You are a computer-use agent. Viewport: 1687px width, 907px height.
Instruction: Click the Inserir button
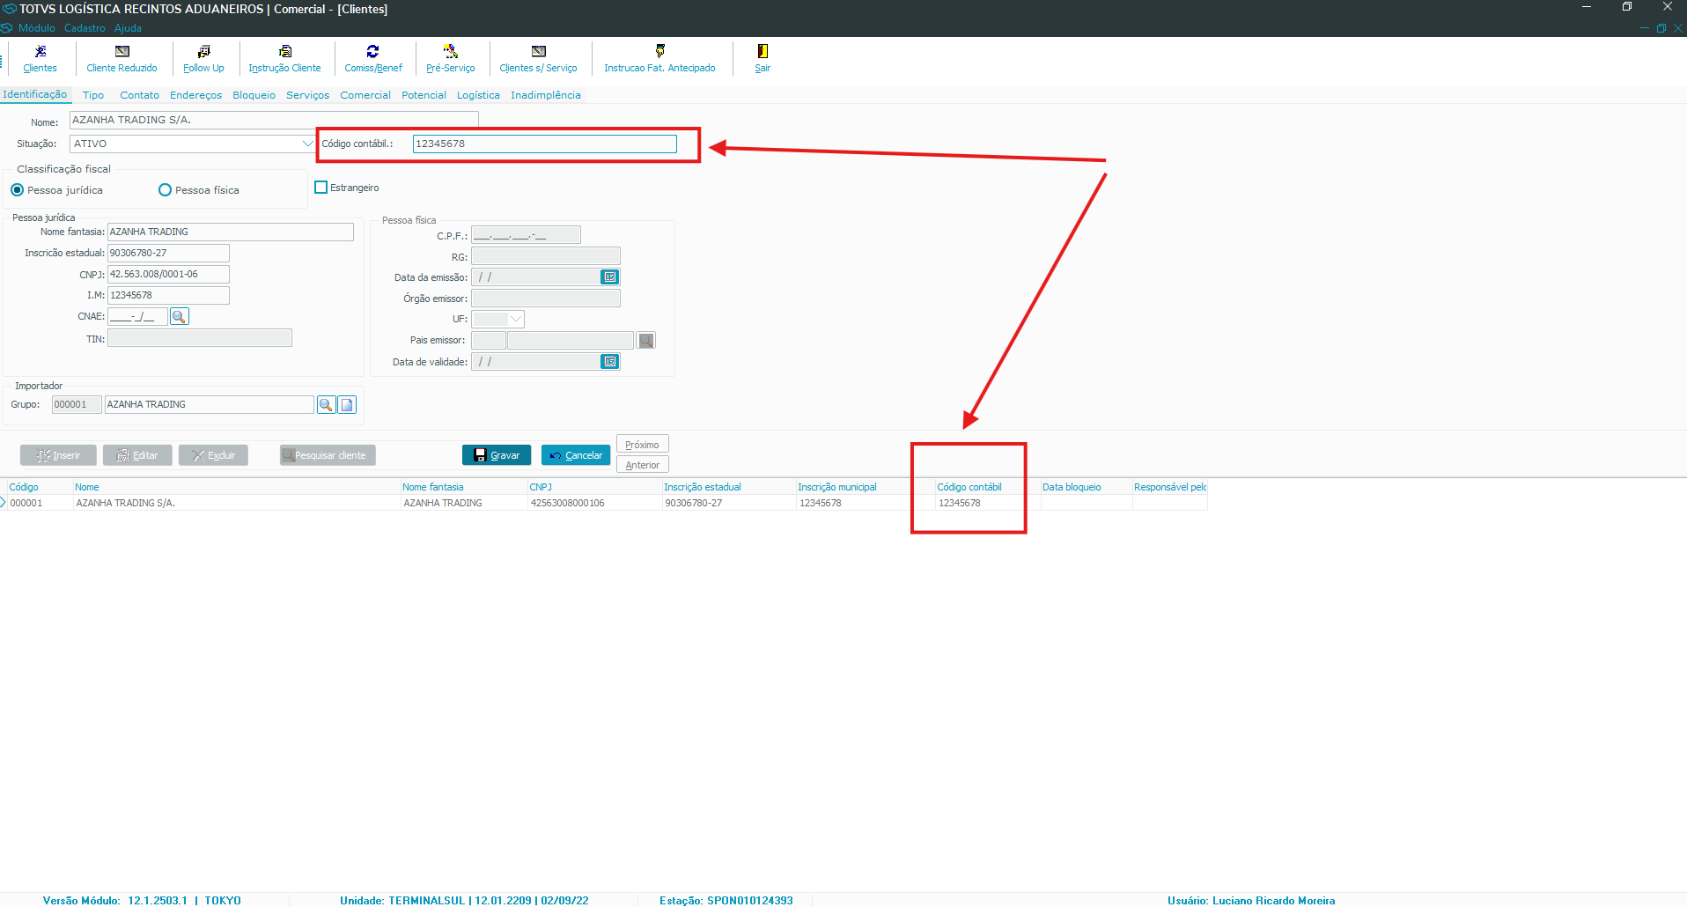[58, 455]
